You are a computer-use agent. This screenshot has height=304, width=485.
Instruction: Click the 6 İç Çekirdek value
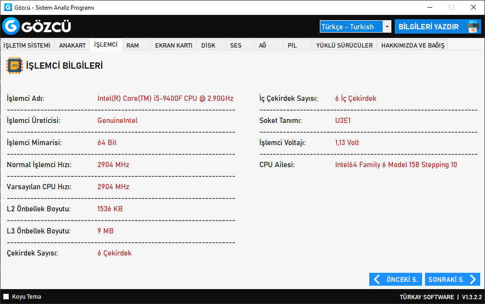click(x=356, y=98)
